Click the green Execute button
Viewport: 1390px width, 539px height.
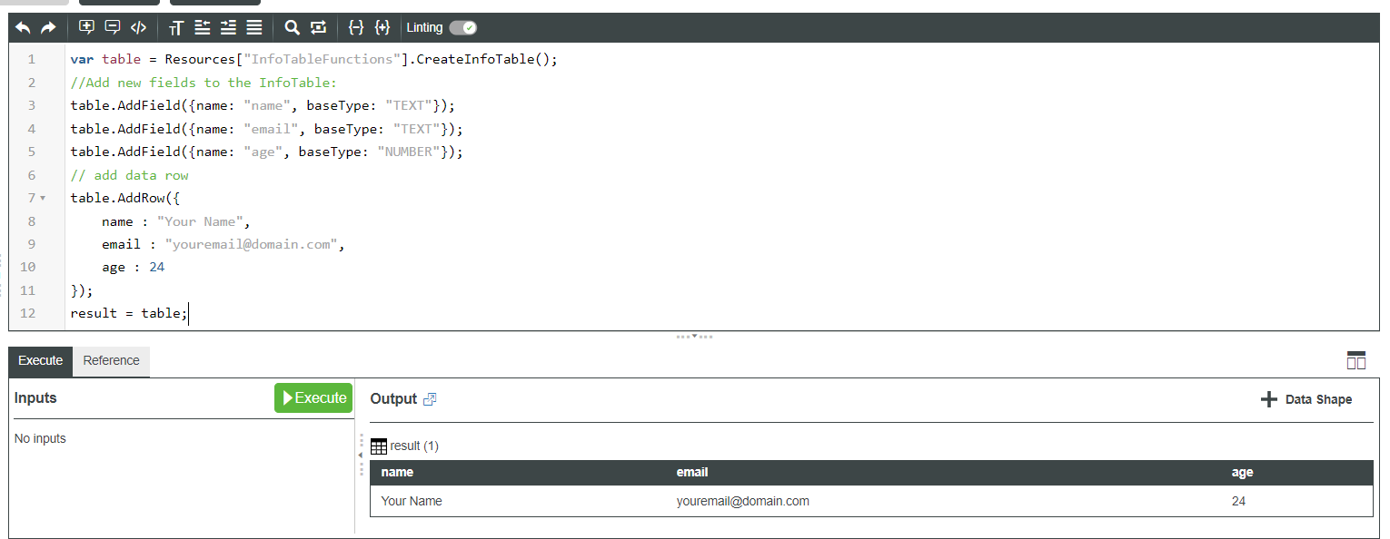pos(313,397)
